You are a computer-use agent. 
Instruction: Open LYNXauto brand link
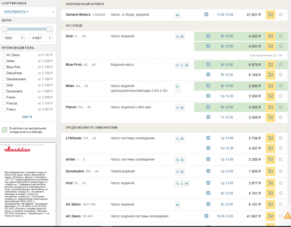(74, 138)
